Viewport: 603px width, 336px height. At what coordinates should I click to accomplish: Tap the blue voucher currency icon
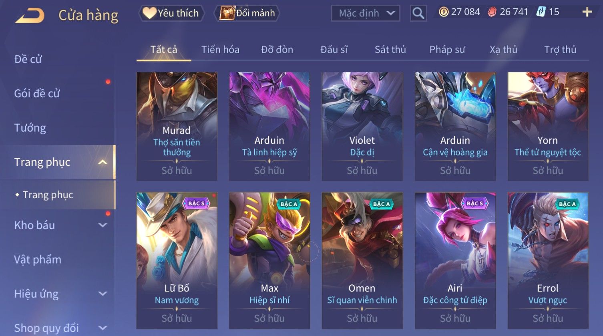coord(541,12)
